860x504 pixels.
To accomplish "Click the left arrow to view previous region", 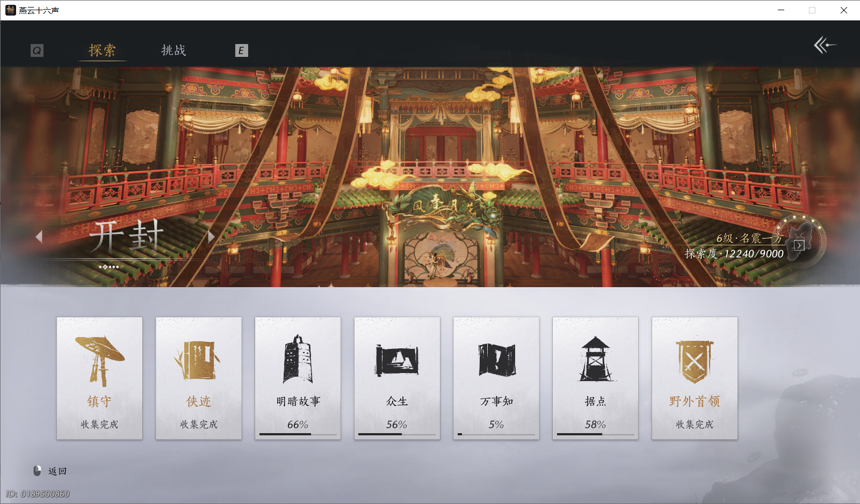I will (x=39, y=236).
